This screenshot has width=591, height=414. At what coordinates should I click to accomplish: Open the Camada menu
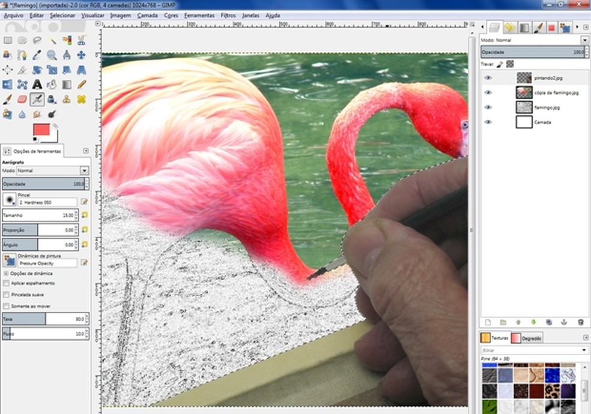tap(147, 15)
